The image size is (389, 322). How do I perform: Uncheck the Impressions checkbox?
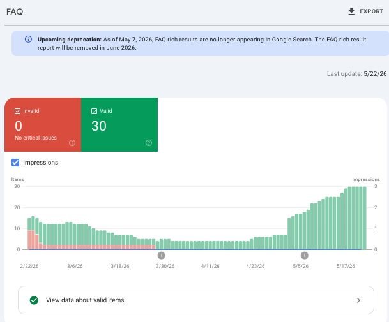tap(15, 163)
